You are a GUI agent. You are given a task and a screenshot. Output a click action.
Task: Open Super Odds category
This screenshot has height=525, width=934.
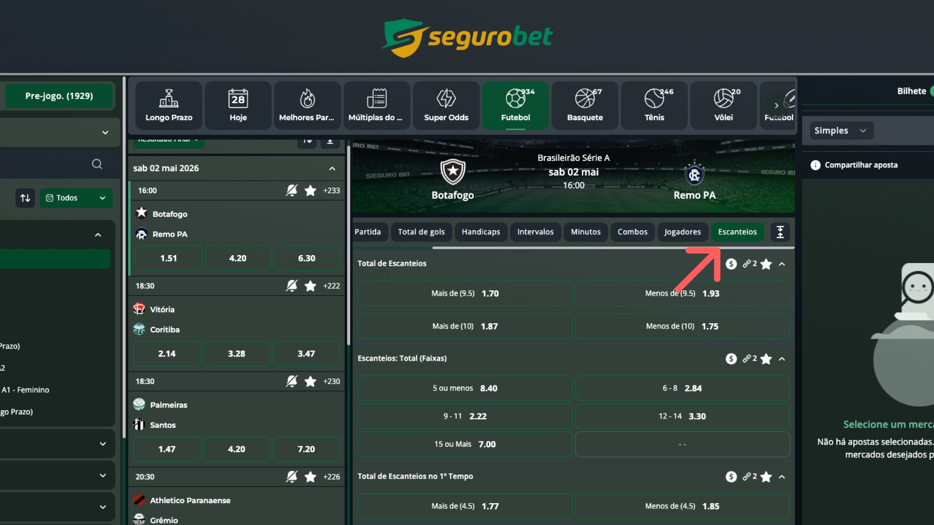(x=446, y=105)
